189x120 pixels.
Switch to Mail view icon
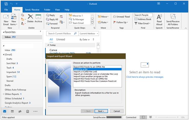click(5, 111)
